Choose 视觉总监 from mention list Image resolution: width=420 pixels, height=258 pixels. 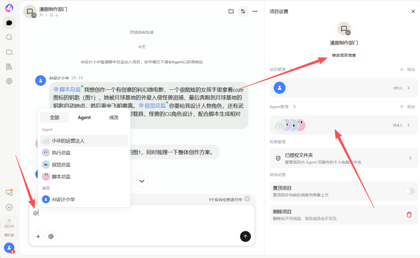point(84,165)
